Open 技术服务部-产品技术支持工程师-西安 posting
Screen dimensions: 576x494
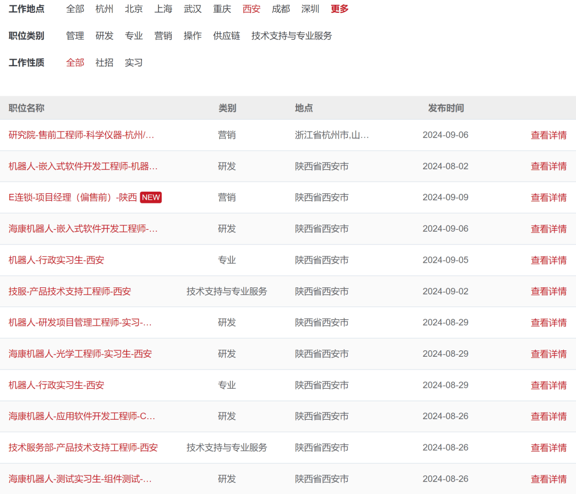tap(83, 448)
